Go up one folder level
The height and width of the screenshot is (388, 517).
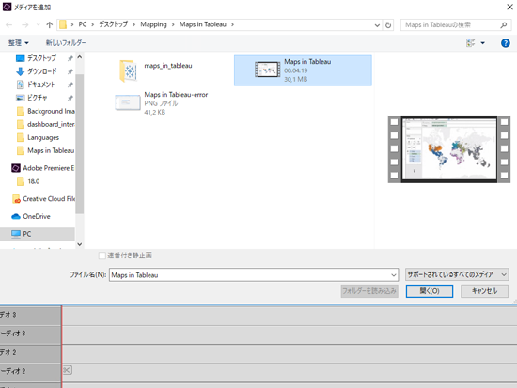click(50, 24)
